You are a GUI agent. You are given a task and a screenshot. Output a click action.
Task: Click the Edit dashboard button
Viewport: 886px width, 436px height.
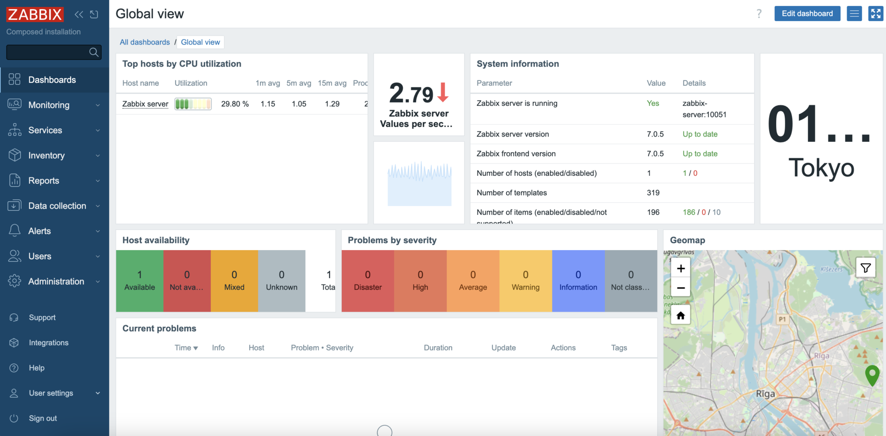click(807, 13)
